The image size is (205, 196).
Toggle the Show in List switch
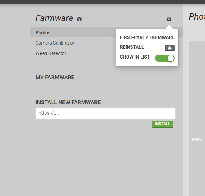click(x=165, y=58)
